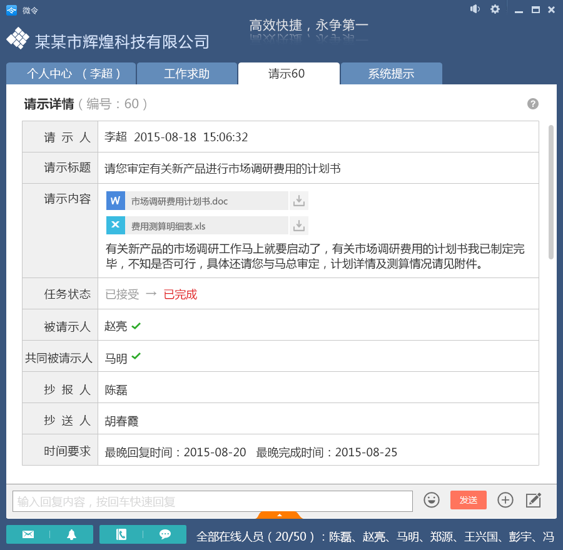
Task: Open the chat bubble icon
Action: pos(165,534)
